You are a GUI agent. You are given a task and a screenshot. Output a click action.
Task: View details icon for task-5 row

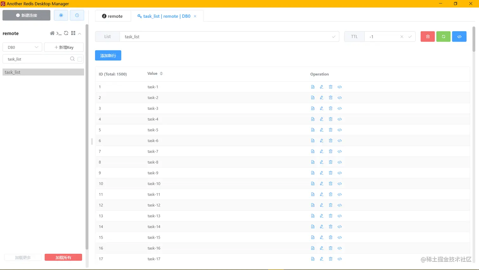coord(313,130)
